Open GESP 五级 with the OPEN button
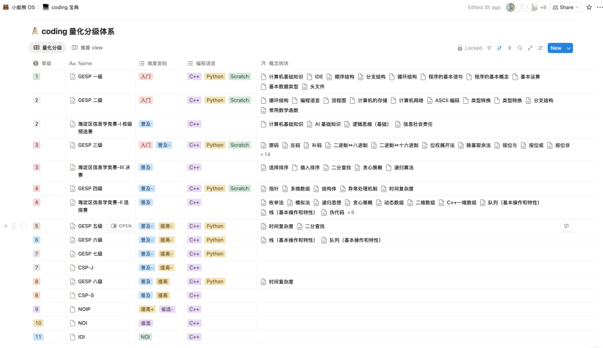This screenshot has height=348, width=603. [x=121, y=226]
